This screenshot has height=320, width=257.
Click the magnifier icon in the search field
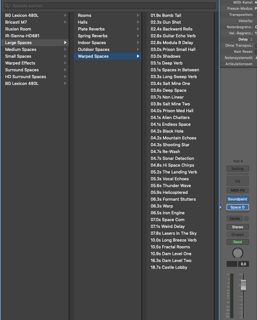click(7, 6)
